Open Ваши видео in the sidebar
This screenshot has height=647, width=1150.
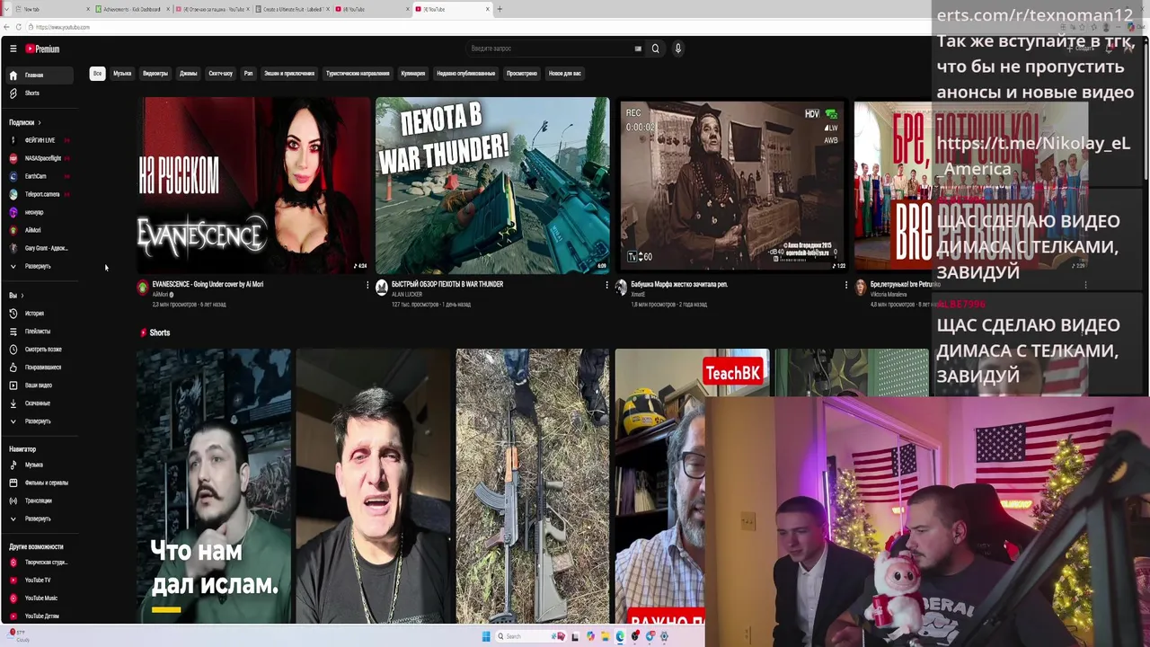[39, 386]
